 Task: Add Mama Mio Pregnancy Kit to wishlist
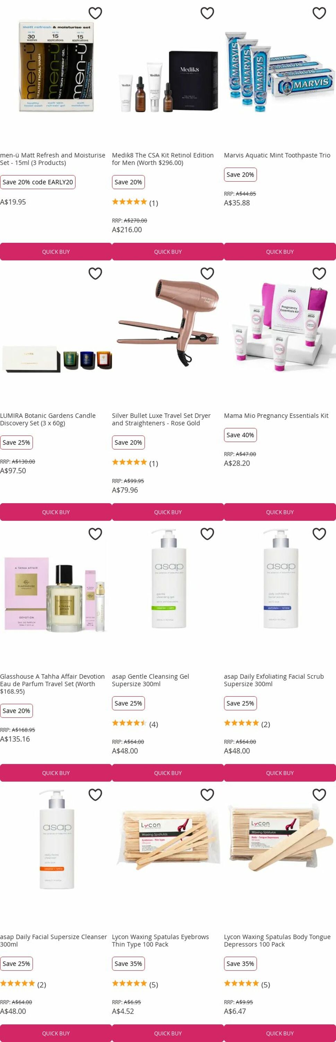click(319, 274)
